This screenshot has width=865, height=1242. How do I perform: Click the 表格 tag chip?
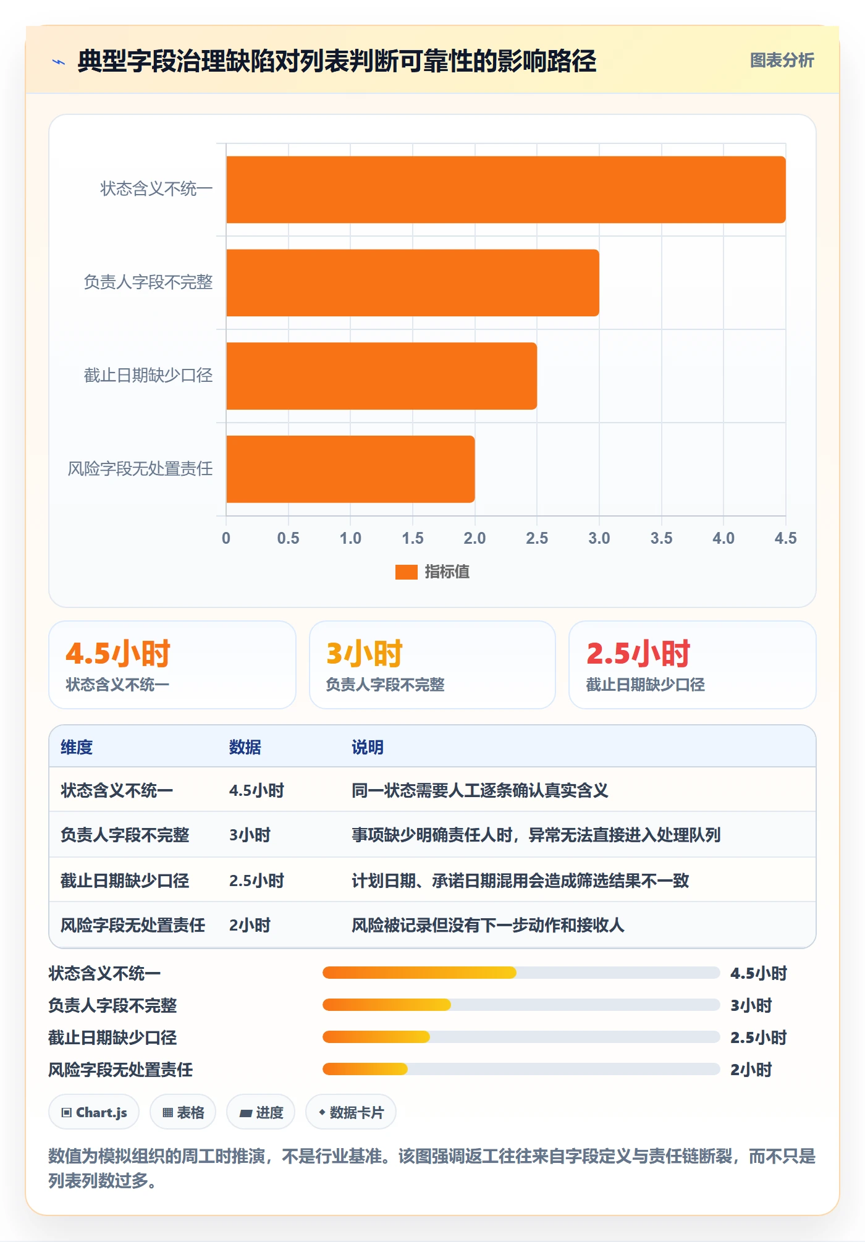183,1112
